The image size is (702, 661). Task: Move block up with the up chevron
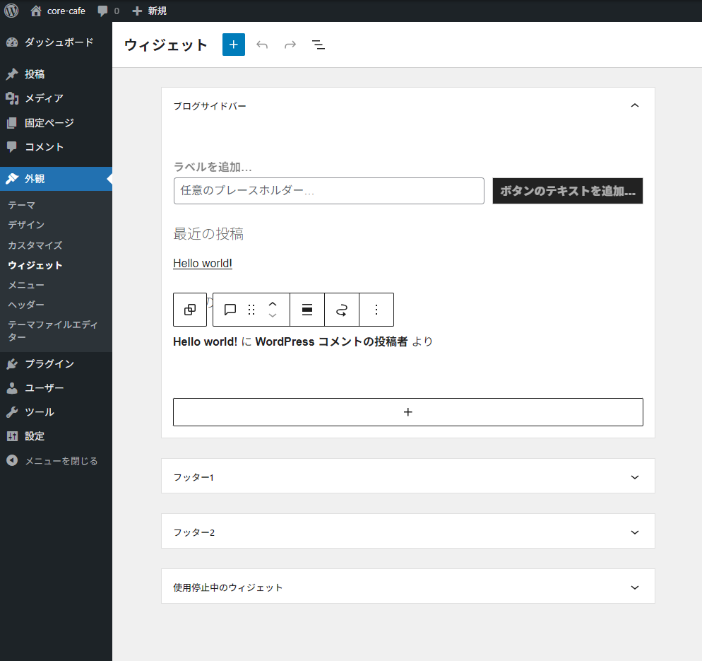tap(273, 303)
